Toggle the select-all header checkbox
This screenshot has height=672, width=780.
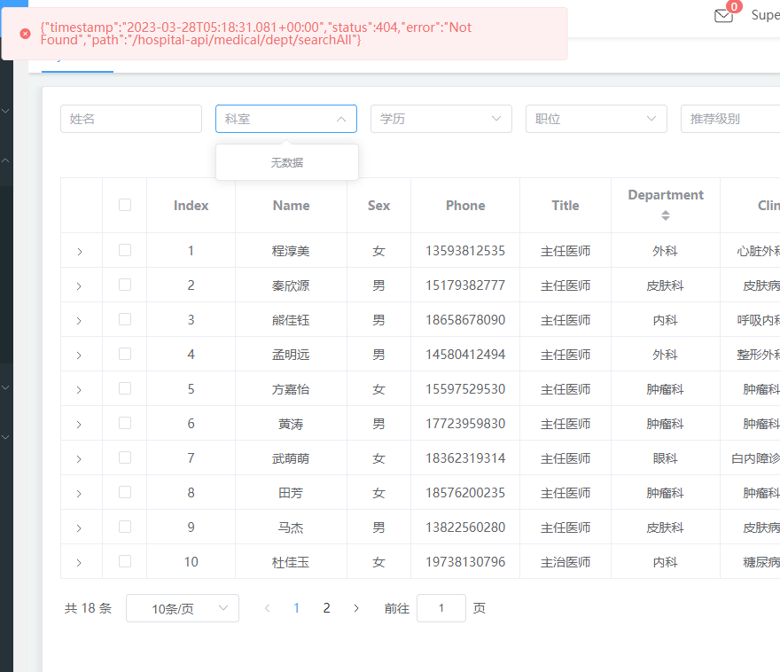125,205
